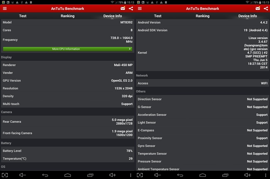Select the Battery Level row
Image resolution: width=270 pixels, height=179 pixels.
[67, 151]
